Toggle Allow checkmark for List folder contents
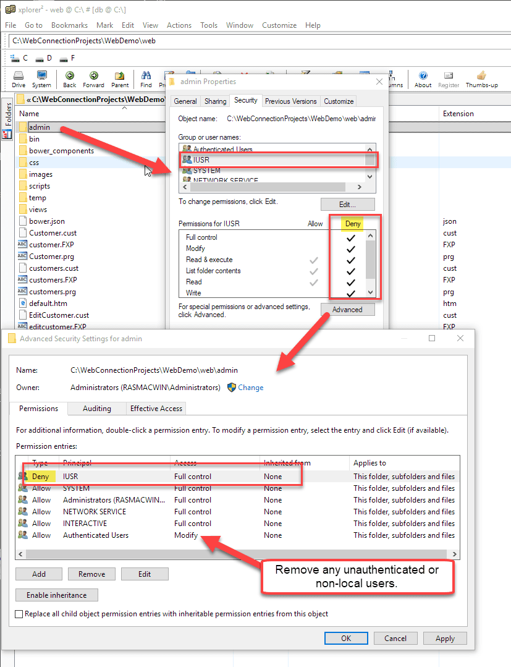This screenshot has width=511, height=667. coord(314,271)
